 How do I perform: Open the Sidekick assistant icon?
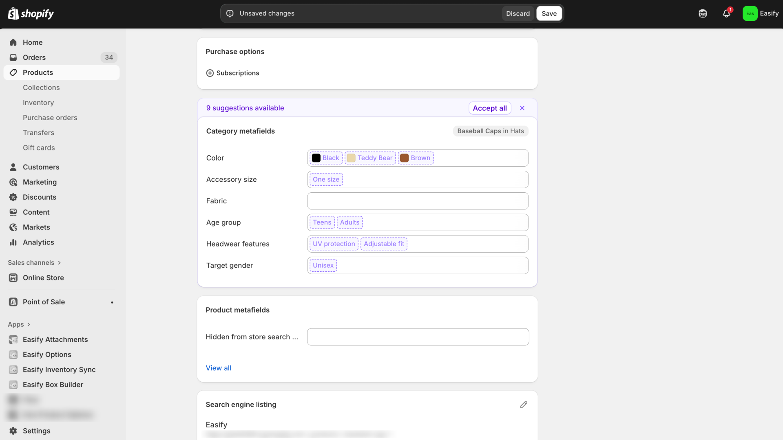(703, 13)
